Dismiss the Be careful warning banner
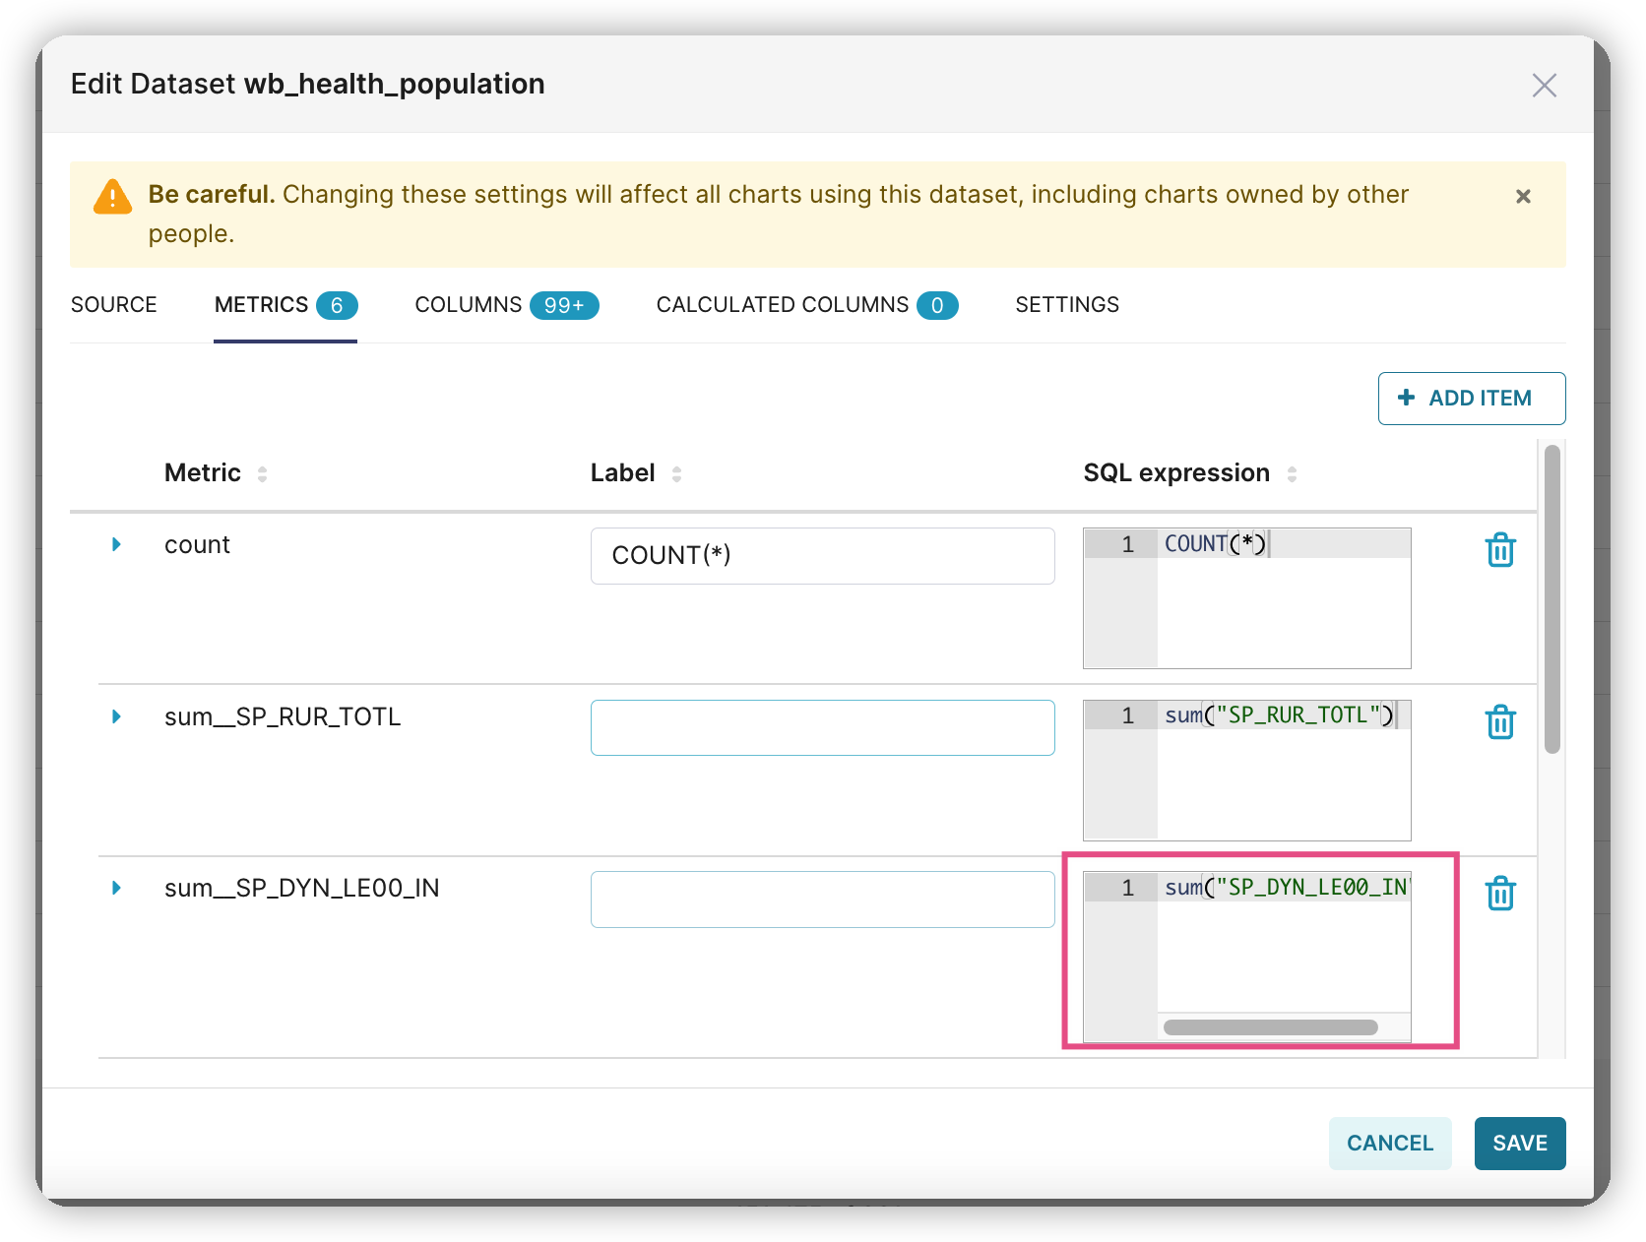This screenshot has width=1646, height=1242. point(1523,196)
